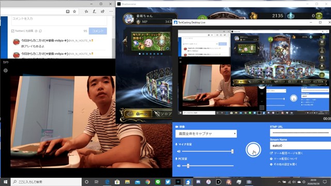
Task: Open the Windows Start menu
Action: click(x=5, y=182)
